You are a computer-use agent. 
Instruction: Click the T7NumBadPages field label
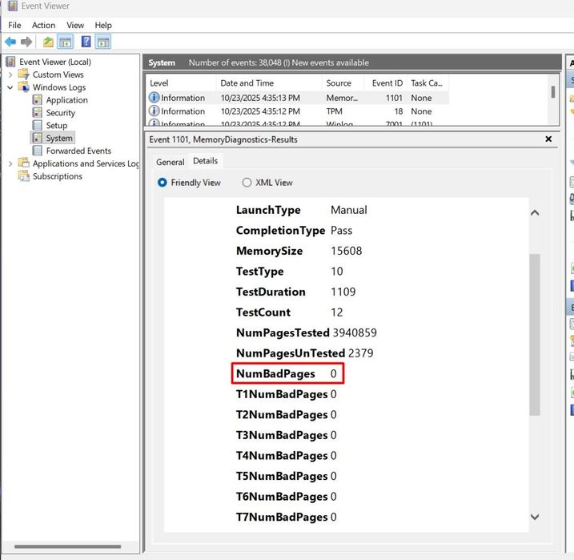pyautogui.click(x=282, y=517)
